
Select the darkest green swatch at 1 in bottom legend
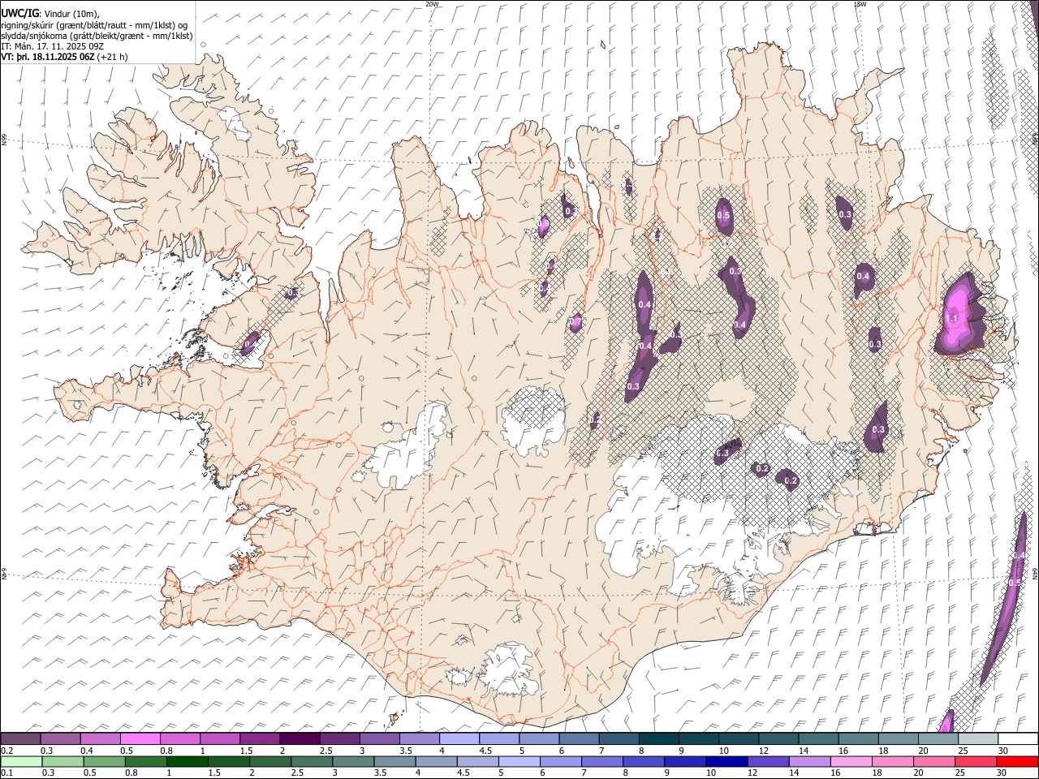click(187, 762)
